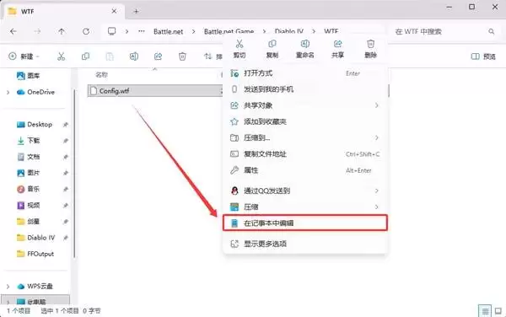Open FFOutput folder in sidebar
Image resolution: width=506 pixels, height=317 pixels.
point(35,254)
